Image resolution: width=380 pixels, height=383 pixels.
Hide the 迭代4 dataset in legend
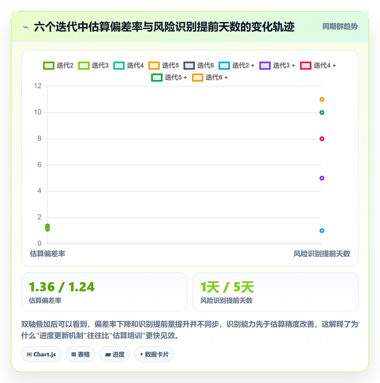(128, 66)
